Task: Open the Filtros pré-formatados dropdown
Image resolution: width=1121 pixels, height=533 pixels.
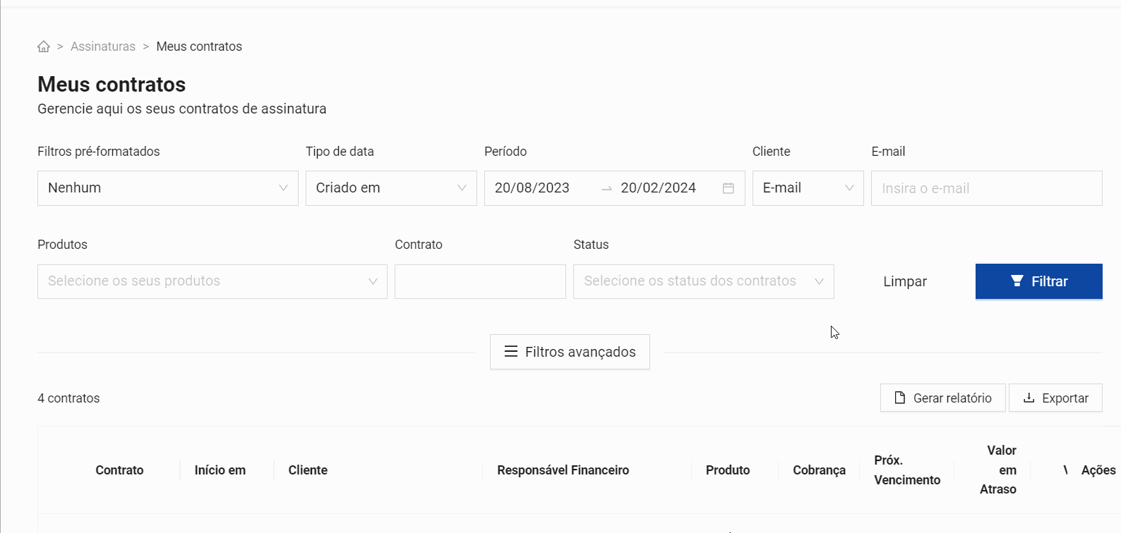Action: coord(167,188)
